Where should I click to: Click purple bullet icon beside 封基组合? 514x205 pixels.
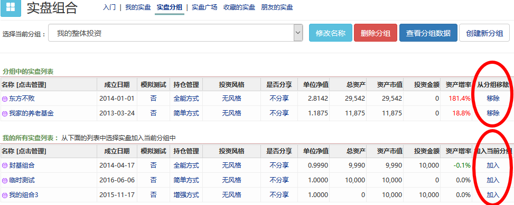(x=5, y=165)
